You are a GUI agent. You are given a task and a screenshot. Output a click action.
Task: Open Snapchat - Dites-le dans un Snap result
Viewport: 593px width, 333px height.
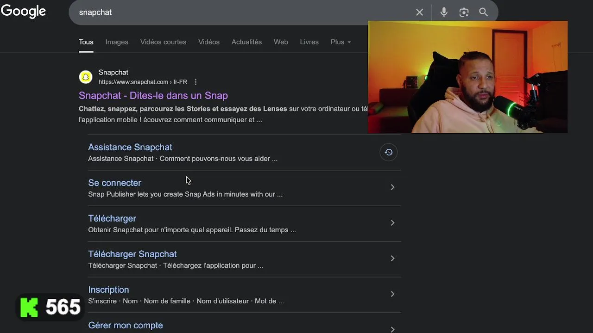[153, 95]
